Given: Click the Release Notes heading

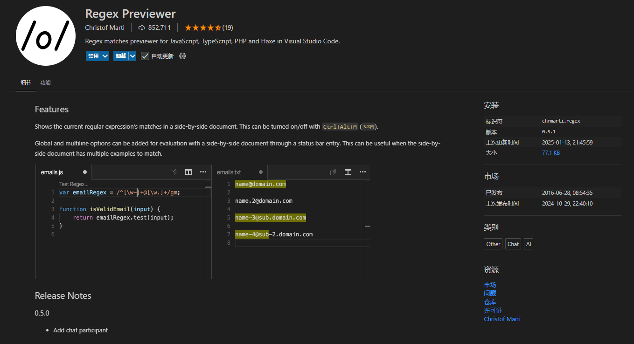Looking at the screenshot, I should point(63,296).
